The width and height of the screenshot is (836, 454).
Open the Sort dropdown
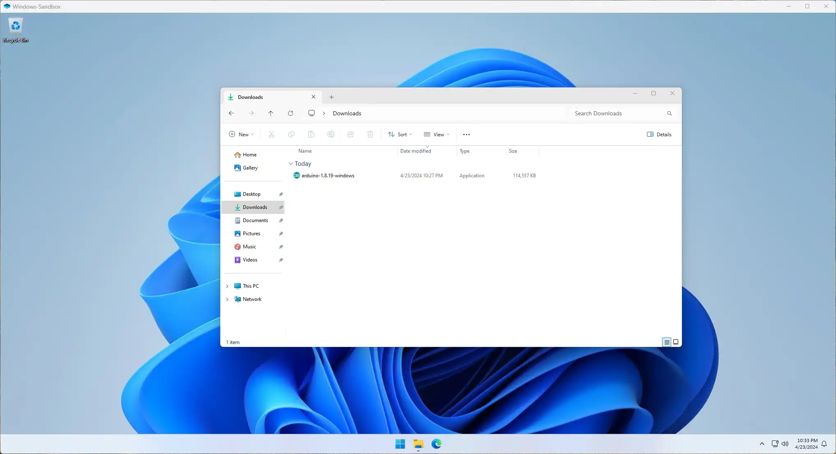click(400, 135)
